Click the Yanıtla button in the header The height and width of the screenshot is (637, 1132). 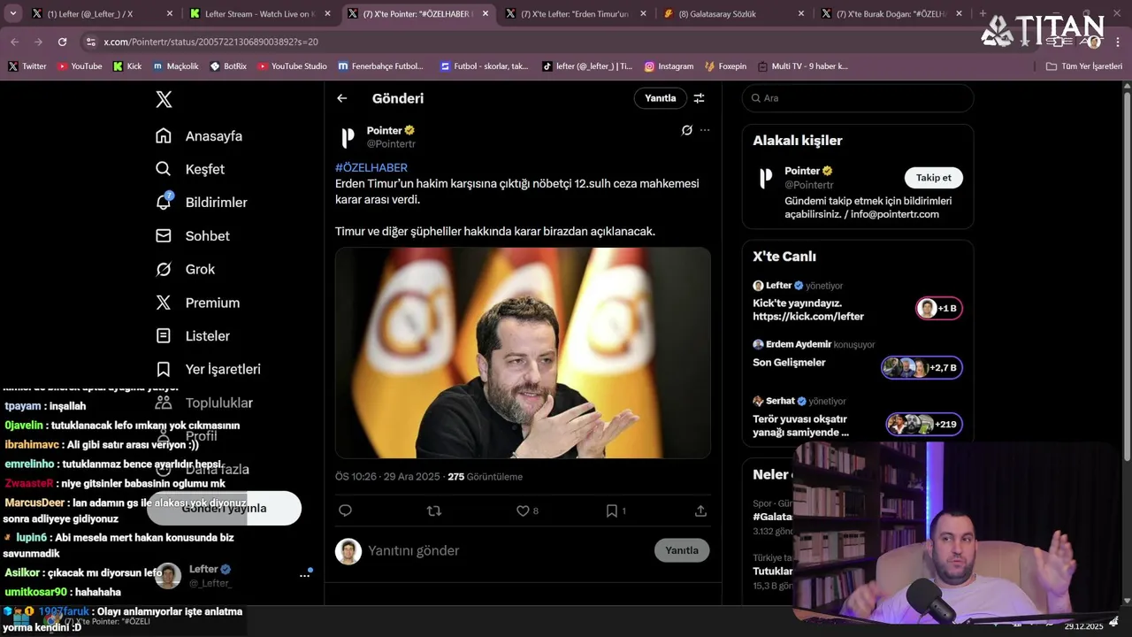[x=660, y=98]
